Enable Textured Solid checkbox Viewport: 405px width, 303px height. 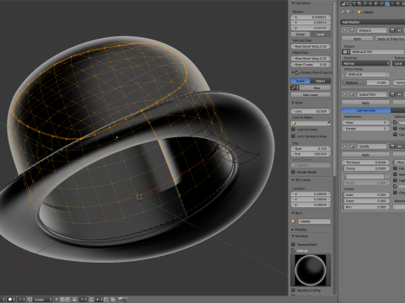point(294,244)
